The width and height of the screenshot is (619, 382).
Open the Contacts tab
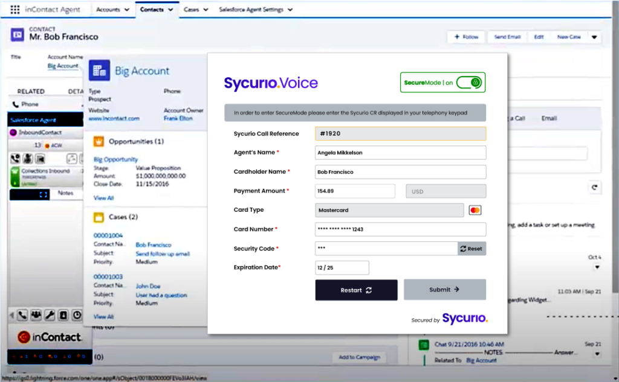(x=152, y=10)
